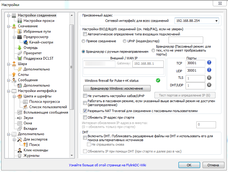Click the Список пользователей icon

pos(25,107)
